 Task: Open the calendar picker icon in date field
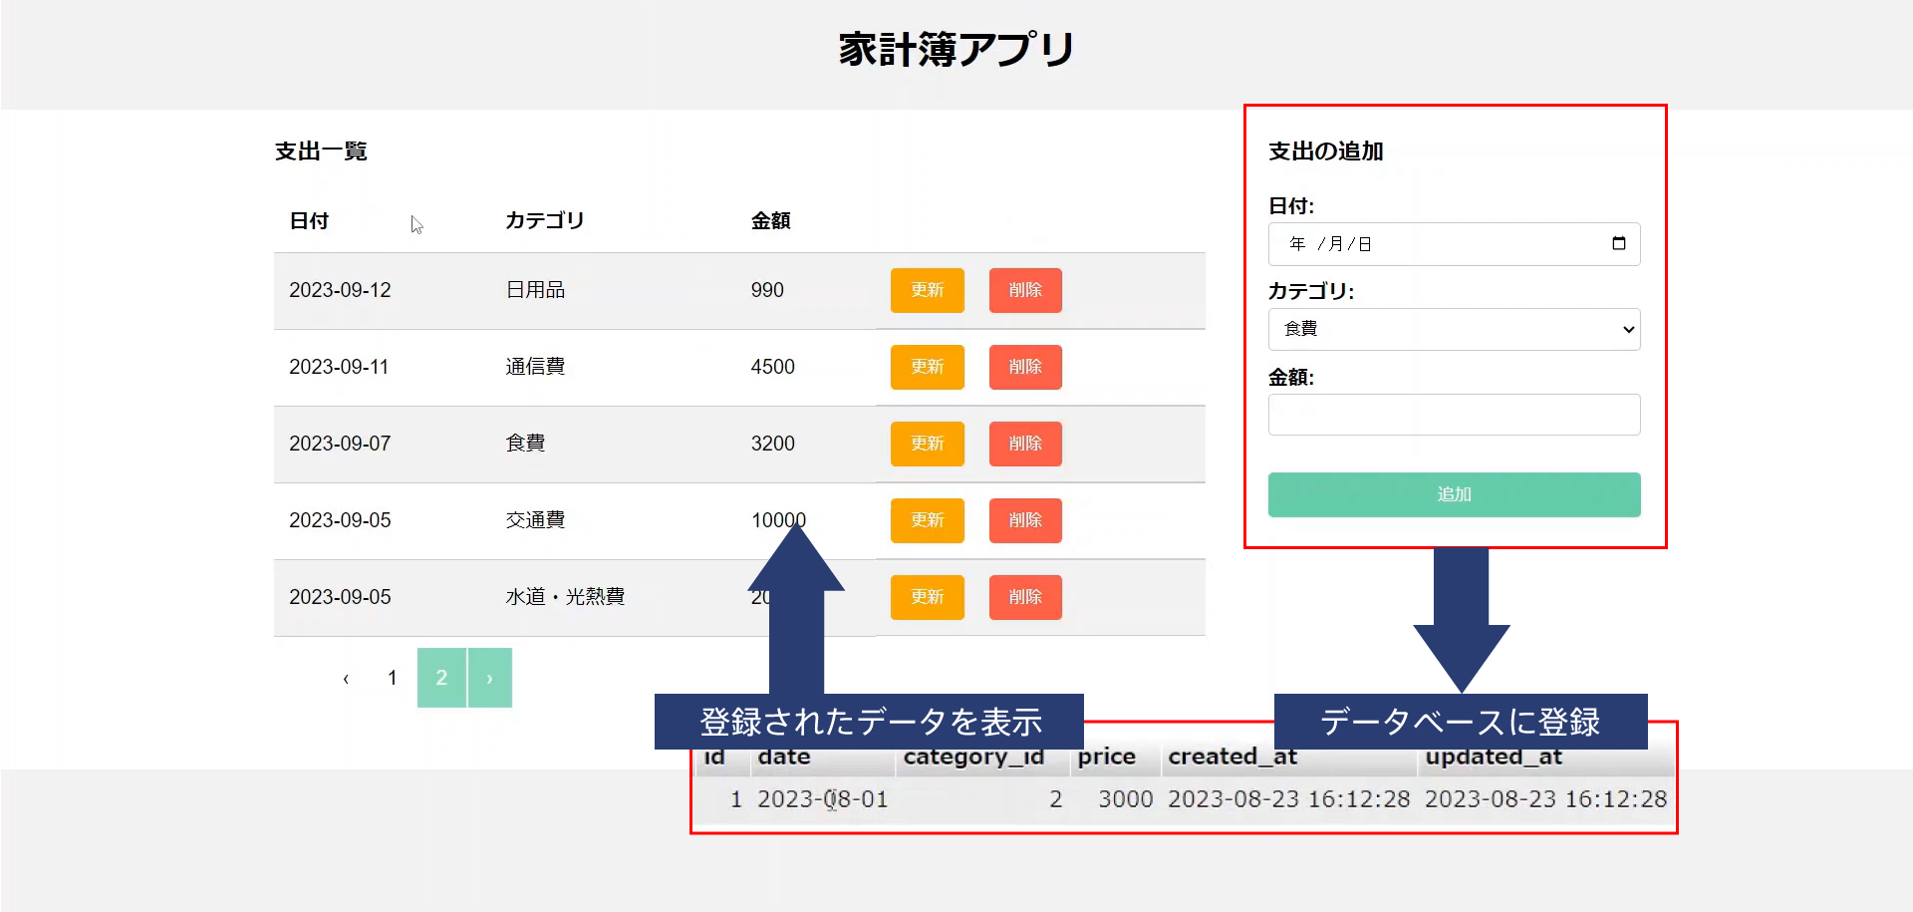[1618, 243]
